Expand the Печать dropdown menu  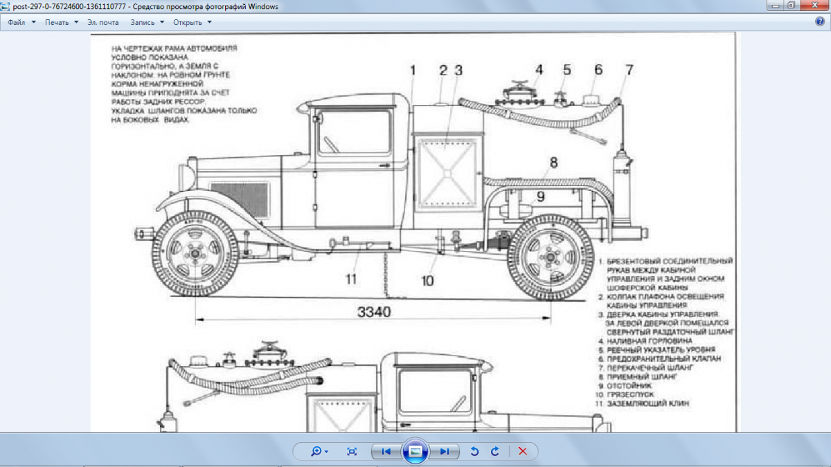[x=61, y=22]
